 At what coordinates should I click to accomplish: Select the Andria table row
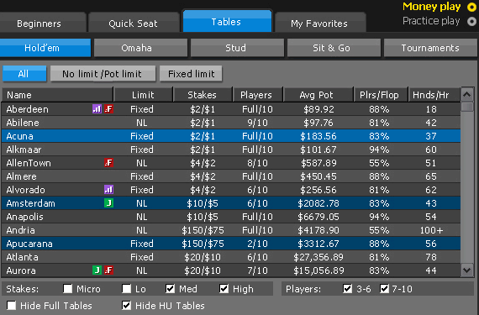(x=231, y=230)
